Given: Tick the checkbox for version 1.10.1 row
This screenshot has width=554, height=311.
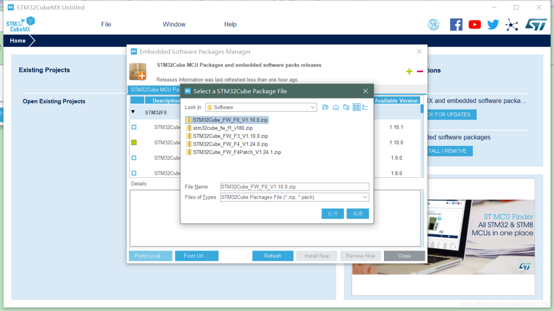Looking at the screenshot, I should point(134,127).
